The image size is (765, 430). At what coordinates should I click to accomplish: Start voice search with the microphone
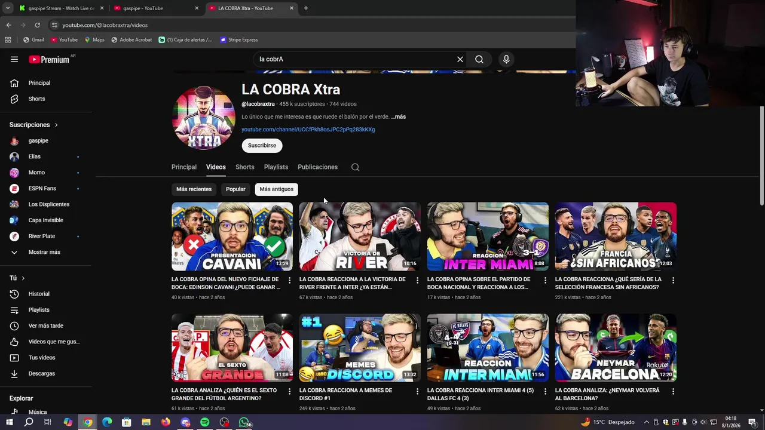tap(506, 59)
